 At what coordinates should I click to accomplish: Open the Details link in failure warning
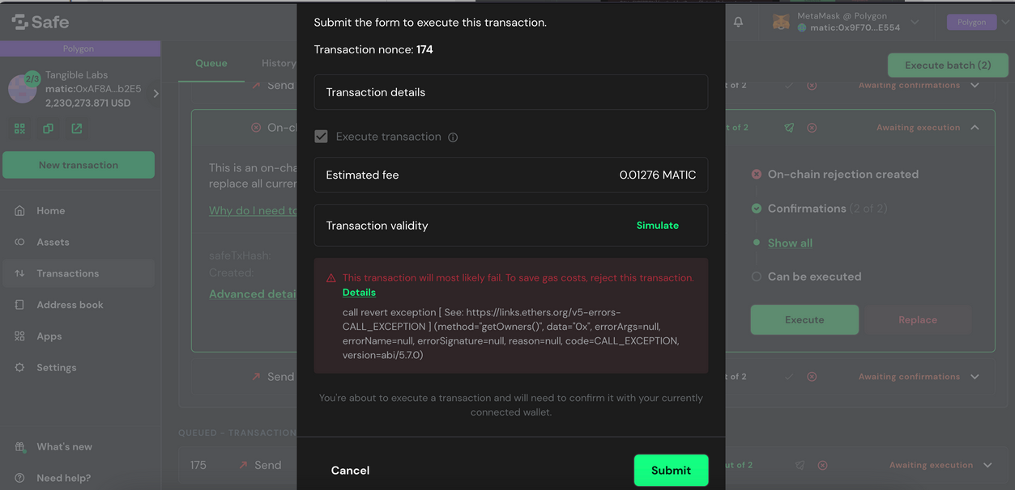coord(359,292)
